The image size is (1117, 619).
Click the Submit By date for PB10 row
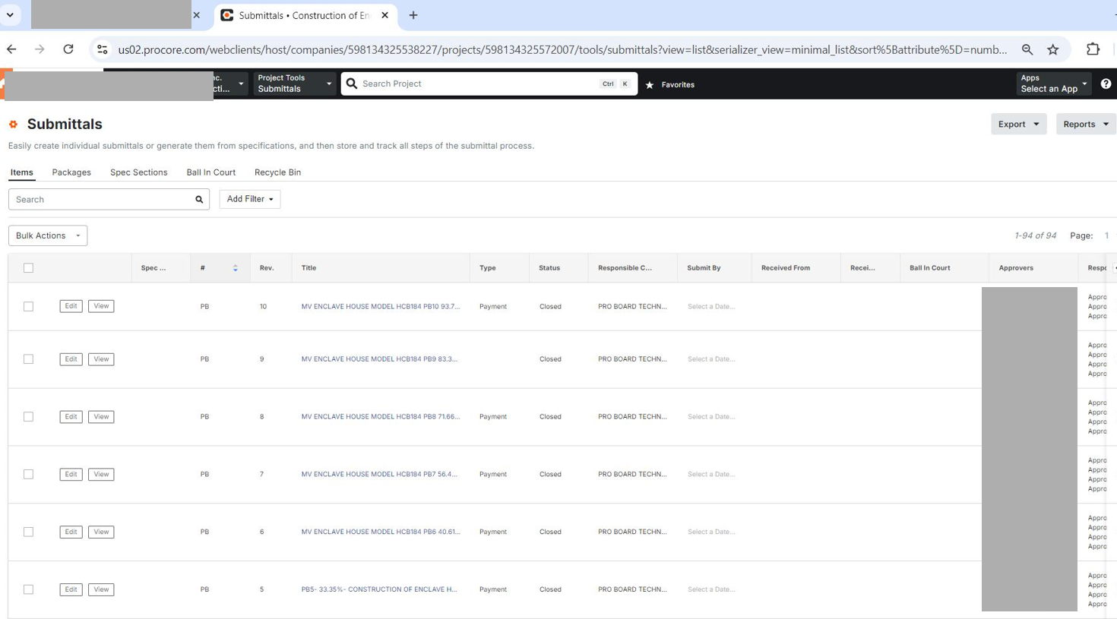tap(711, 307)
